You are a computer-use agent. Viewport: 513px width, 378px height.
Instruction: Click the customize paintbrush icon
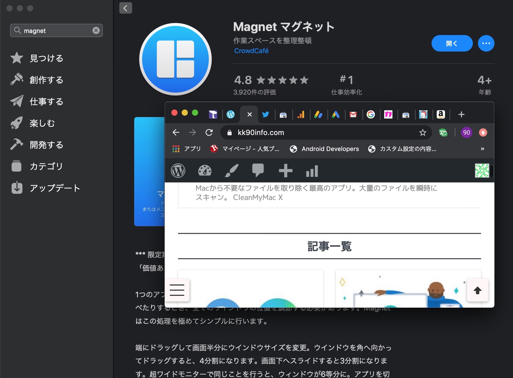pyautogui.click(x=232, y=171)
